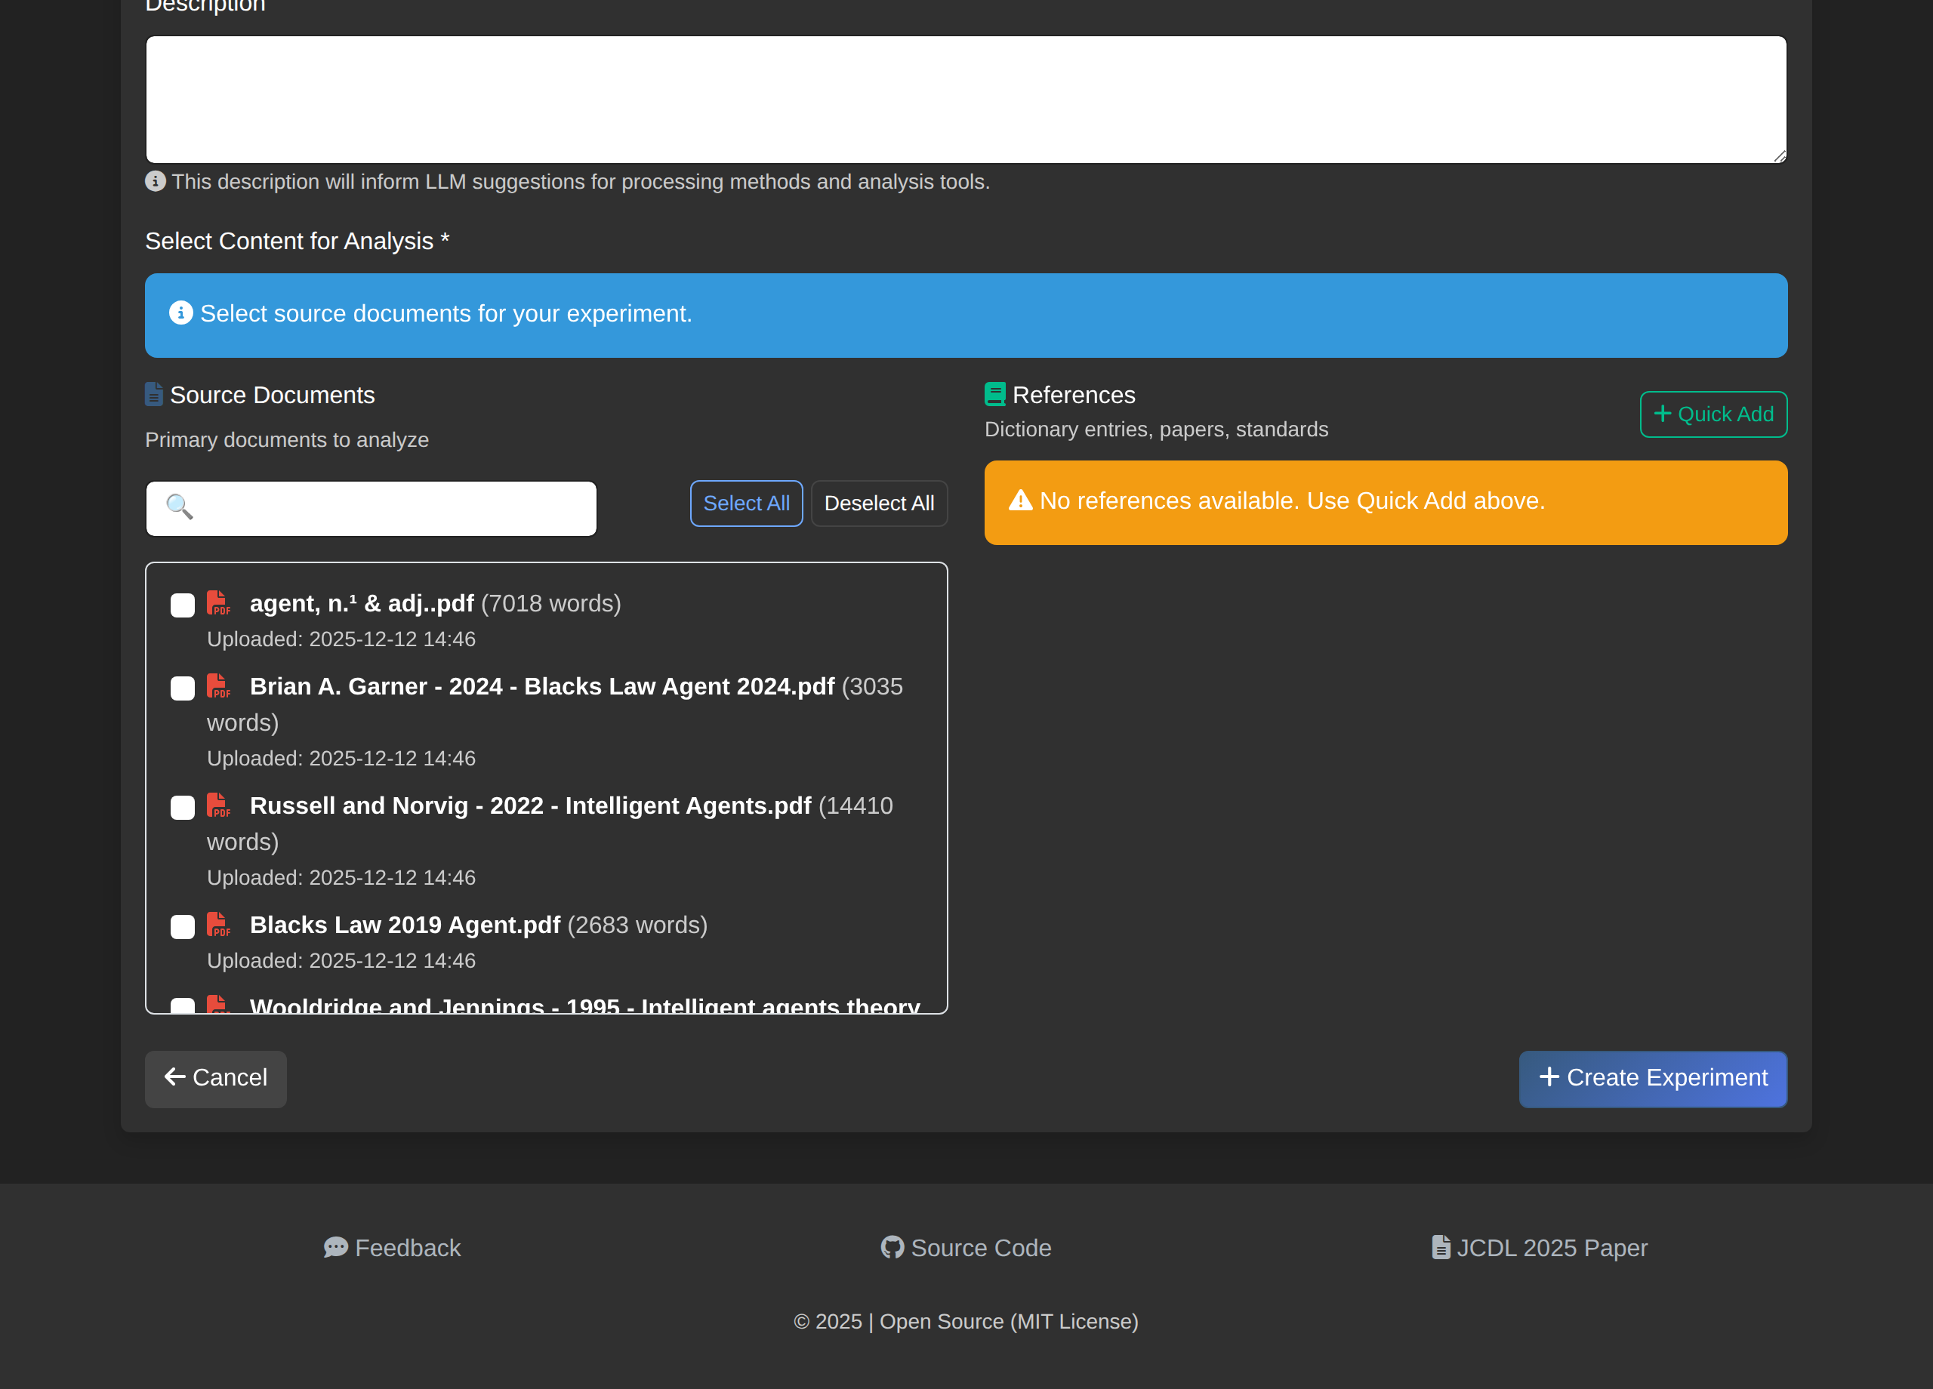Check the Brian A. Garner Blacks Law checkbox
Image resolution: width=1933 pixels, height=1389 pixels.
tap(183, 688)
